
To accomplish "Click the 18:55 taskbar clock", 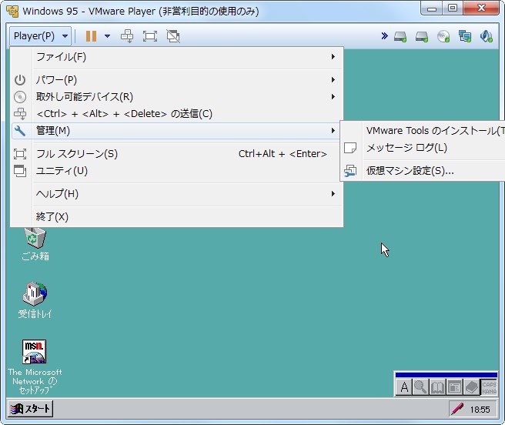I will tap(480, 410).
